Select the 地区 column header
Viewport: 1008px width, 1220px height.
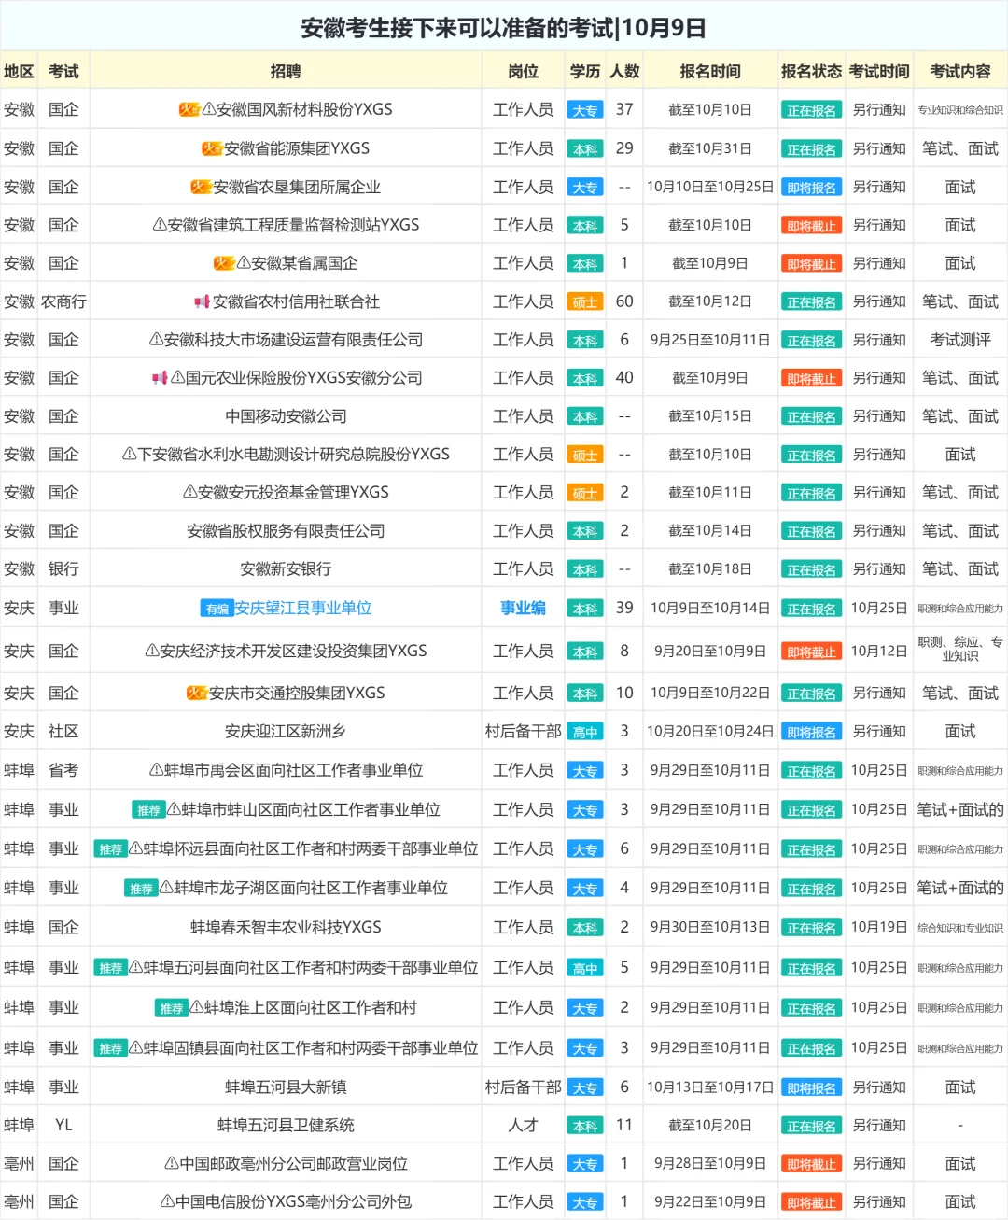tap(20, 70)
